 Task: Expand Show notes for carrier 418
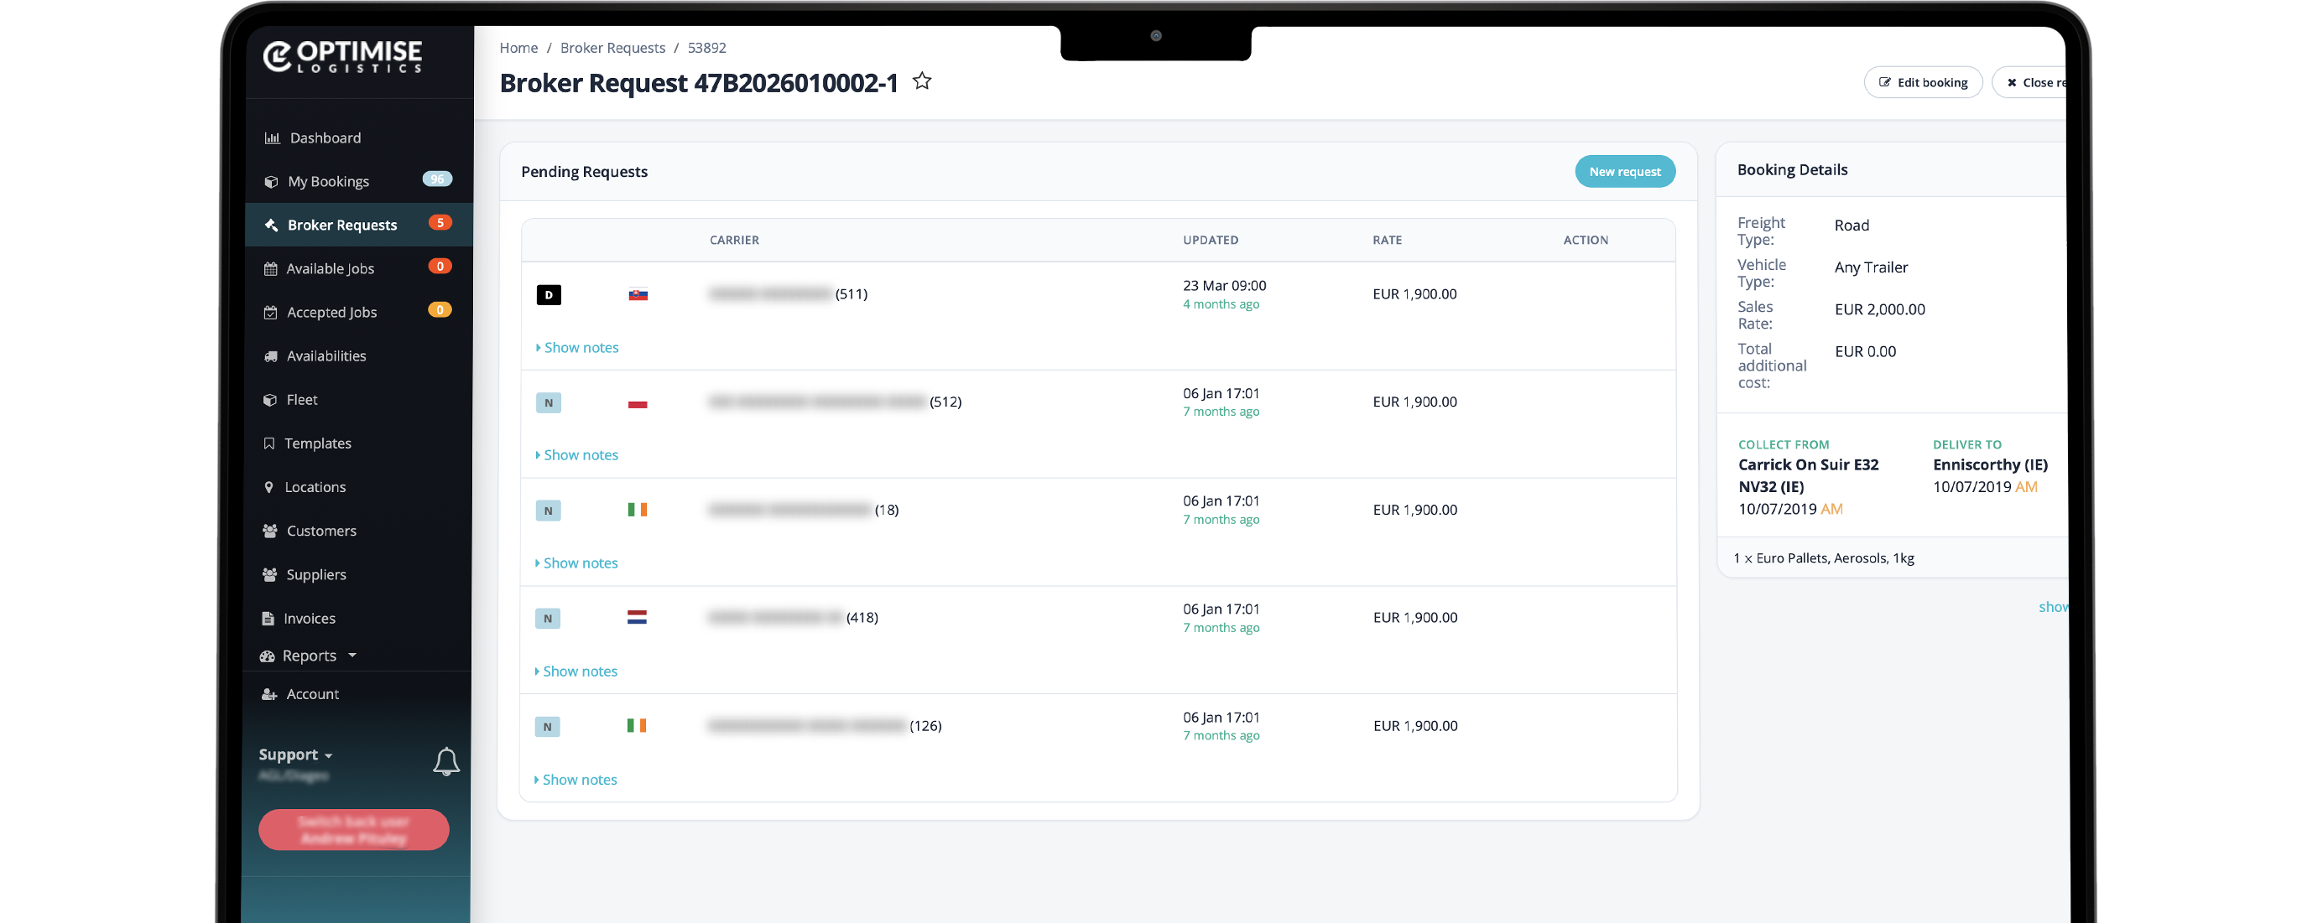pyautogui.click(x=576, y=672)
